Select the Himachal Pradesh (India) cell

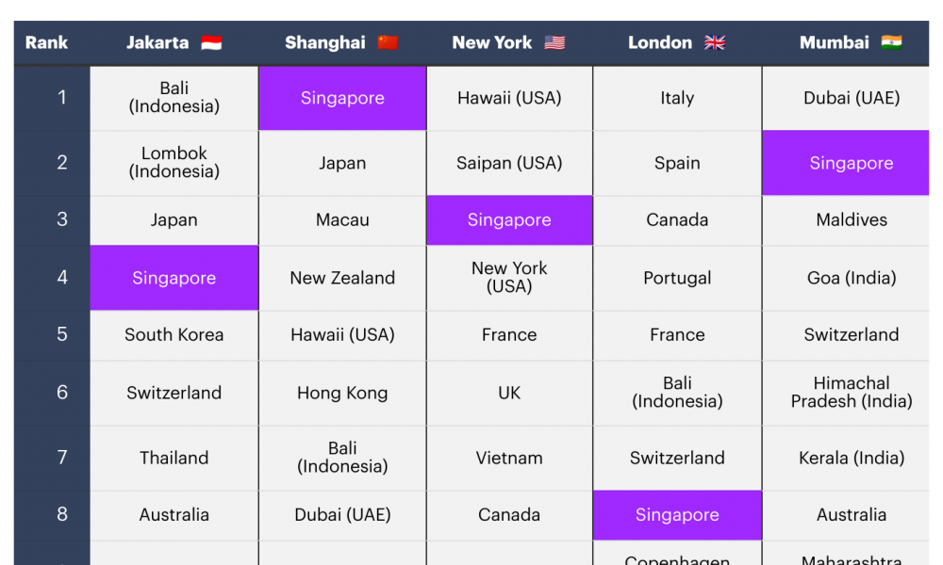click(852, 393)
